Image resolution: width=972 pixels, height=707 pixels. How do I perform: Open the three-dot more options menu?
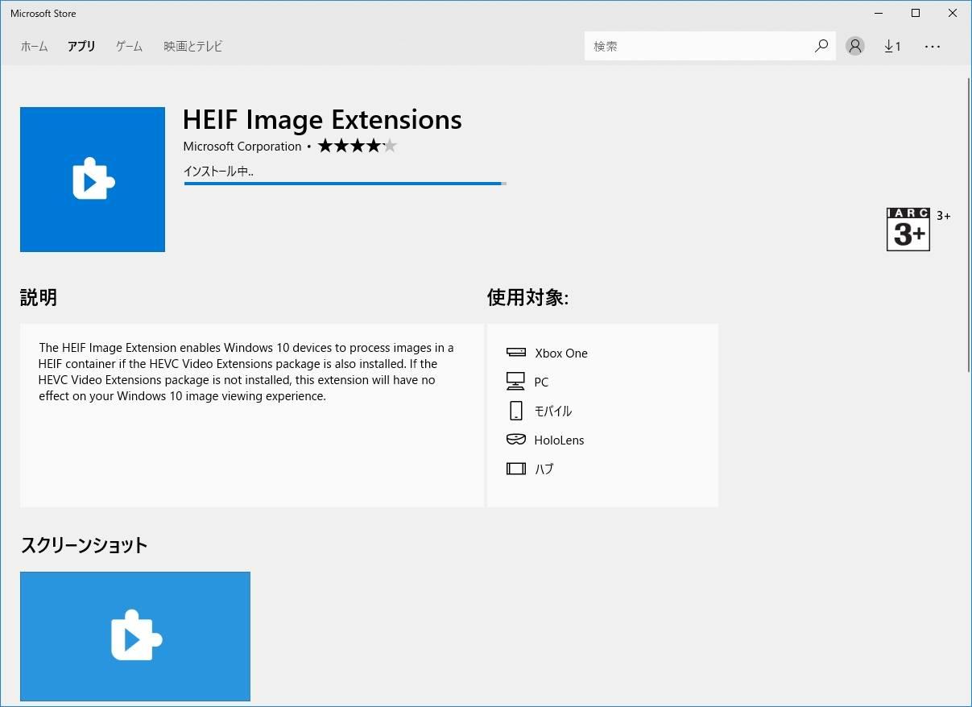932,46
